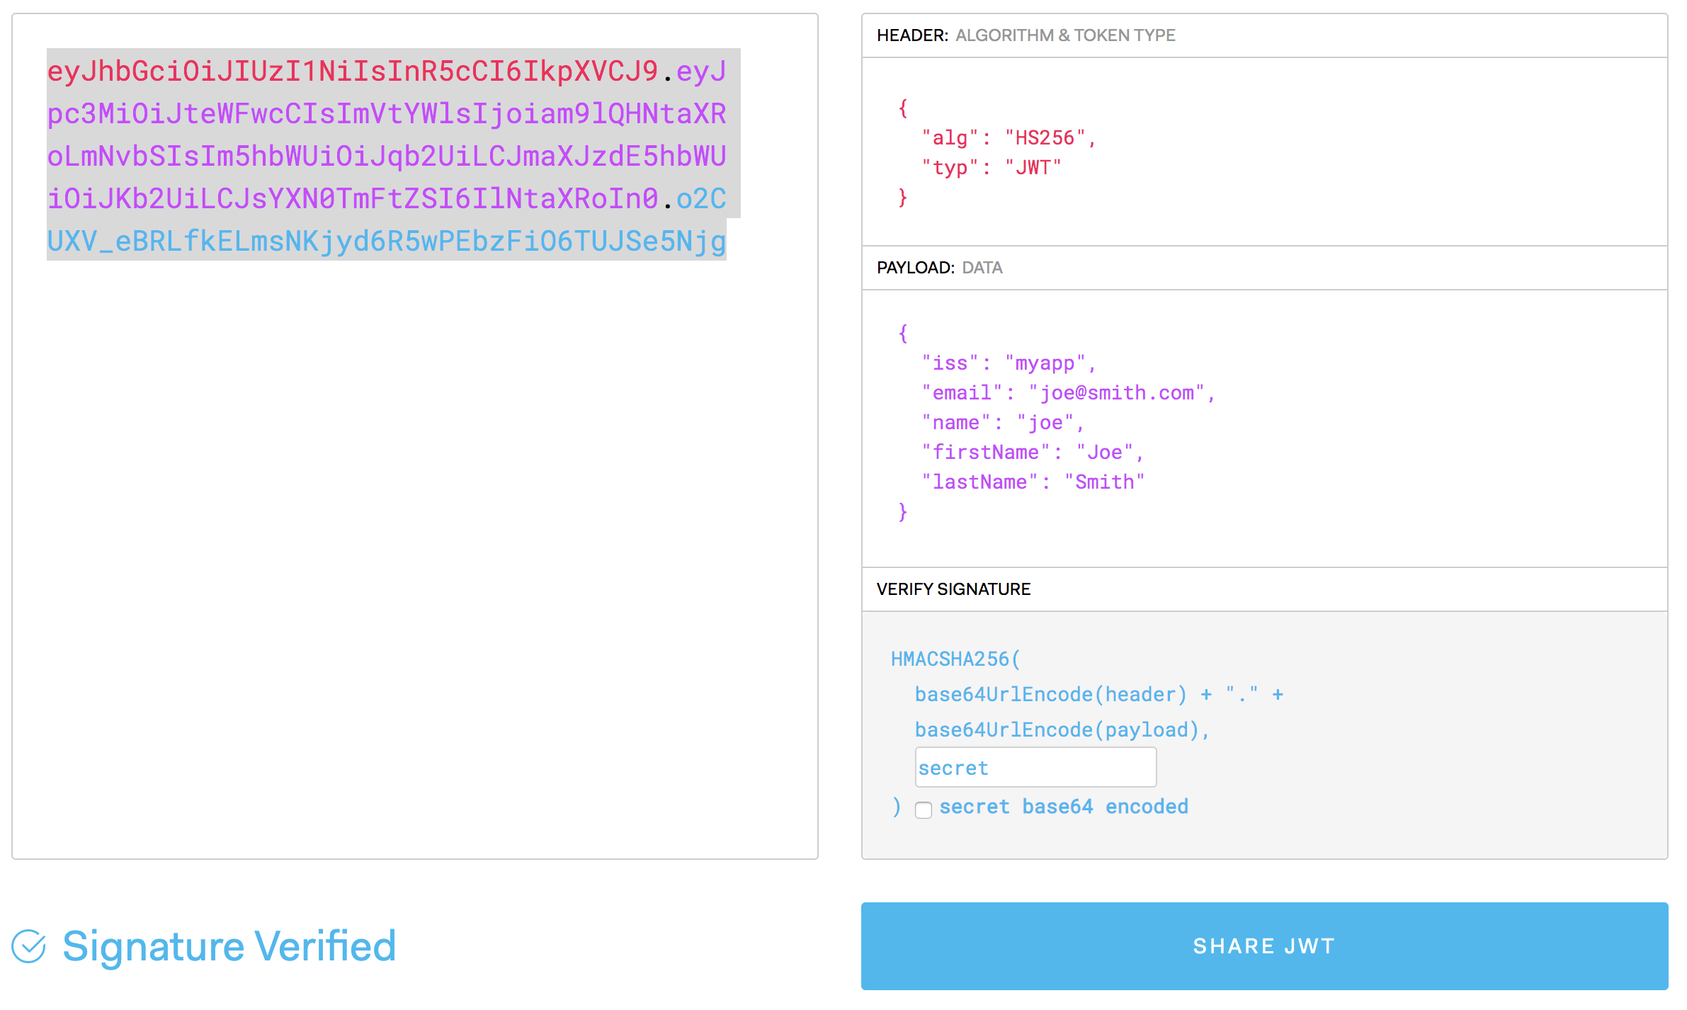Click the blue signature segment of the token
1687x1010 pixels.
pyautogui.click(x=386, y=242)
